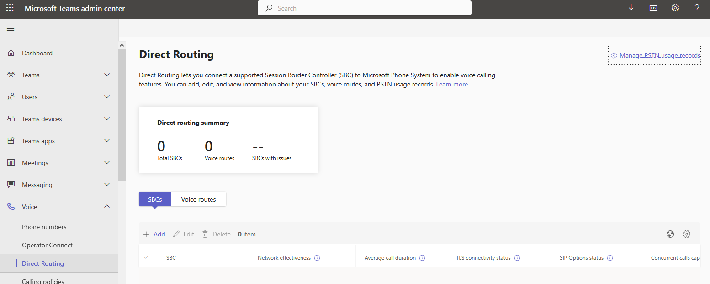Click Add to create new SBC
710x284 pixels.
[x=154, y=234]
